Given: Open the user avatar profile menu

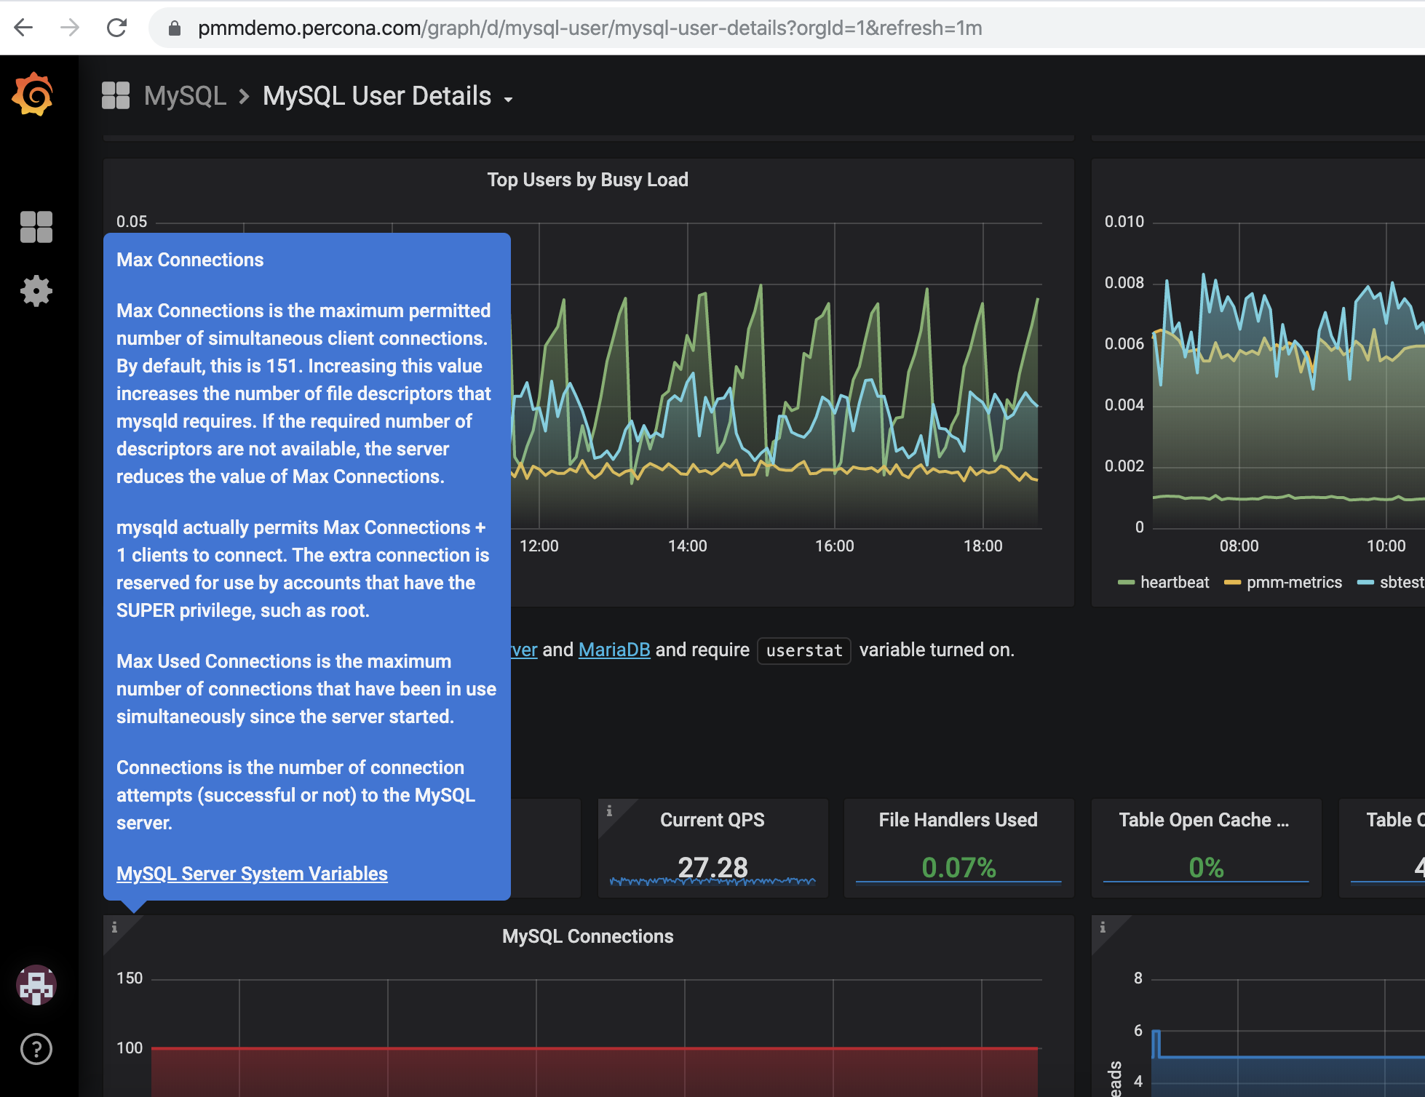Looking at the screenshot, I should (x=36, y=985).
